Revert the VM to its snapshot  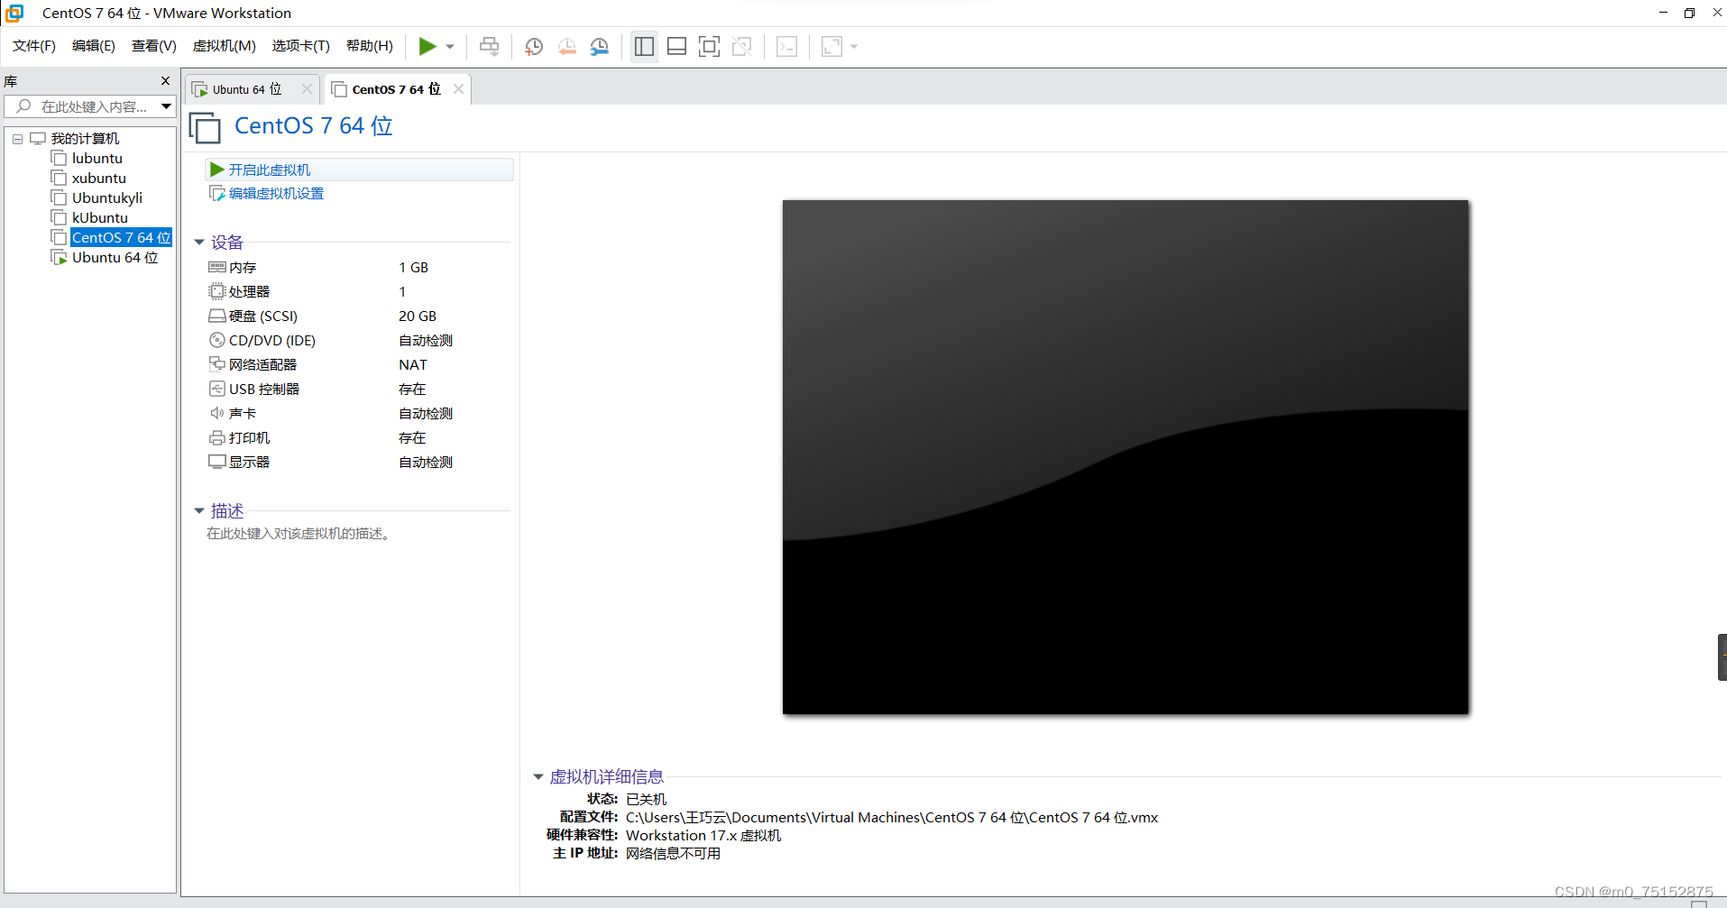567,46
